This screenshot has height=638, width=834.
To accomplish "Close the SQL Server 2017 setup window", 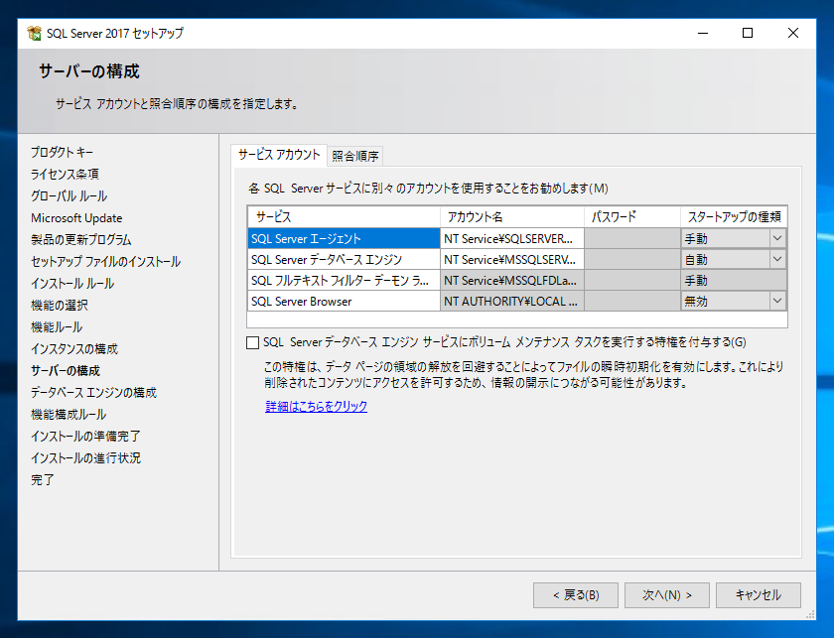I will [x=792, y=33].
